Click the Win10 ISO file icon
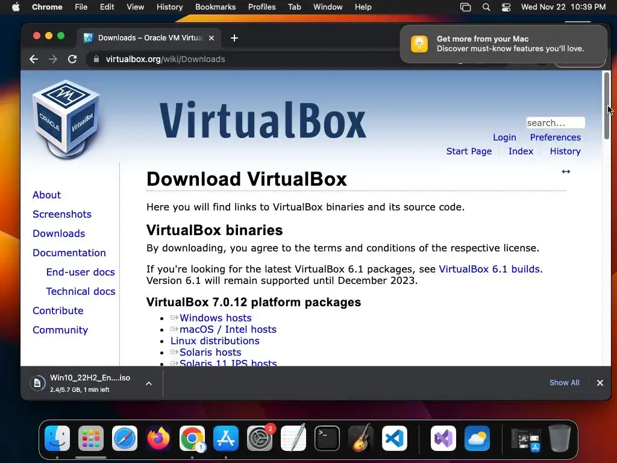This screenshot has width=617, height=463. coord(37,383)
